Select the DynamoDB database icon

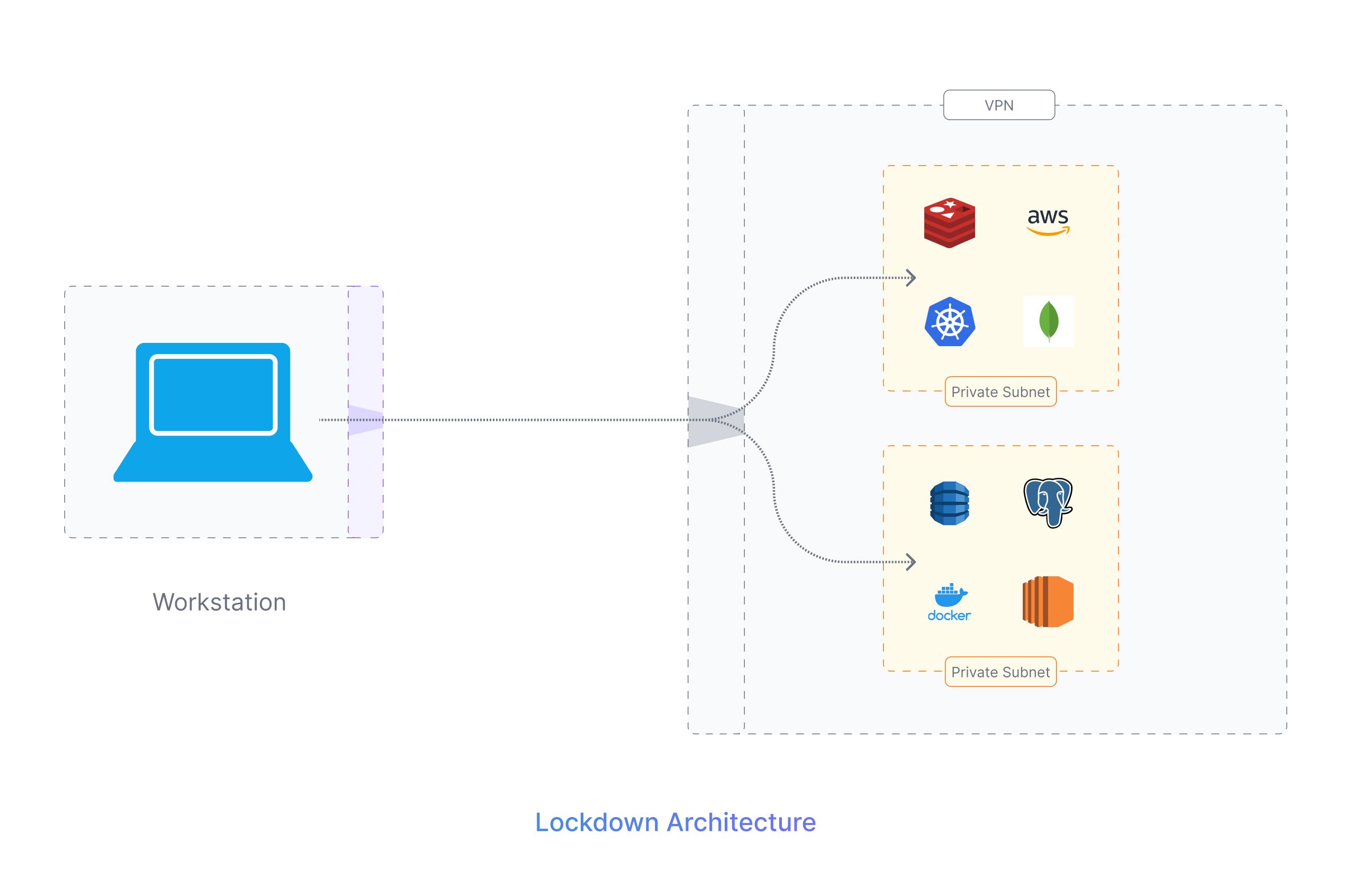[x=949, y=503]
